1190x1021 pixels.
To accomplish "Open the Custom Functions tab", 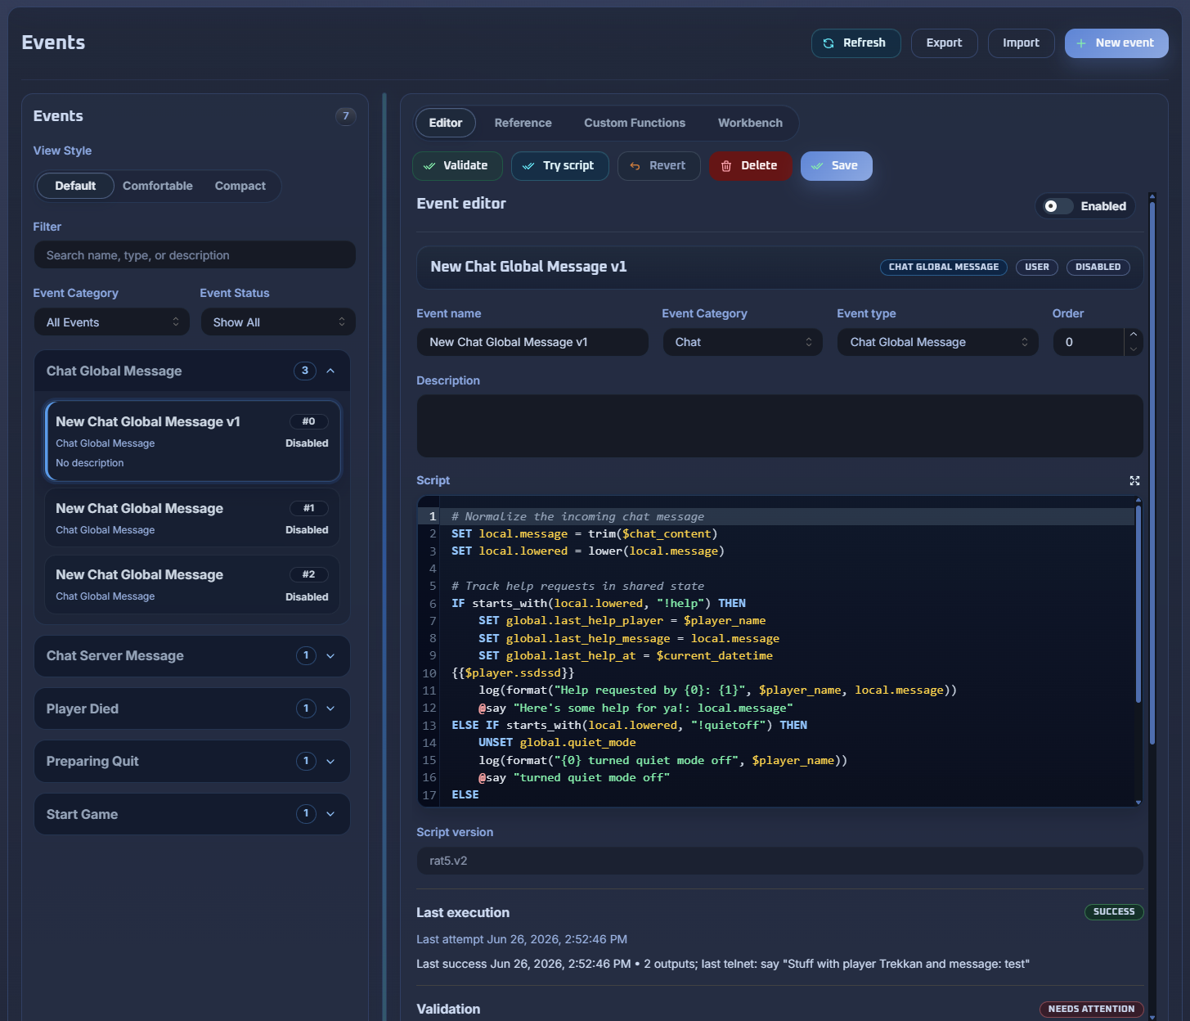I will 635,123.
